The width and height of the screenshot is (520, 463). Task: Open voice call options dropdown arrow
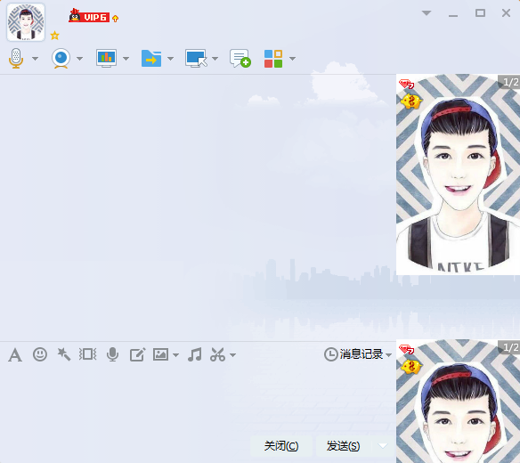click(35, 59)
